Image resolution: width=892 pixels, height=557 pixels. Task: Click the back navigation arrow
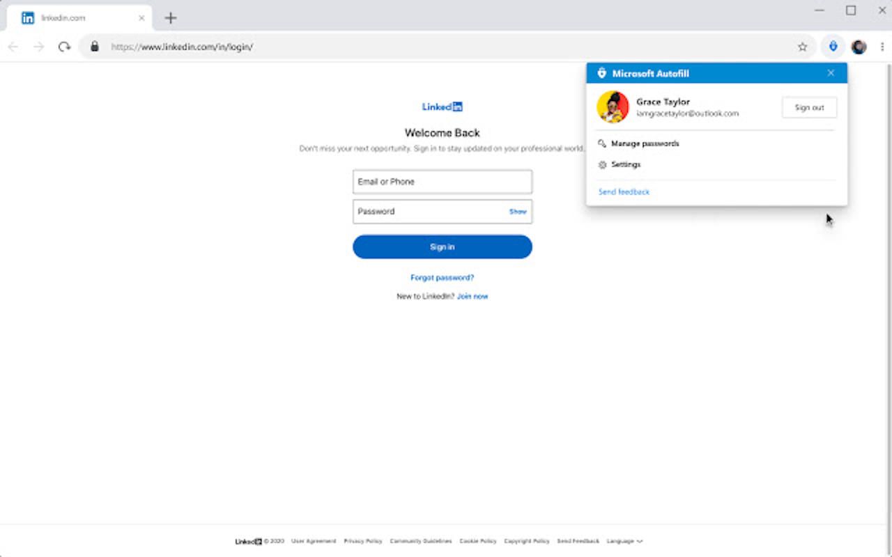point(13,47)
